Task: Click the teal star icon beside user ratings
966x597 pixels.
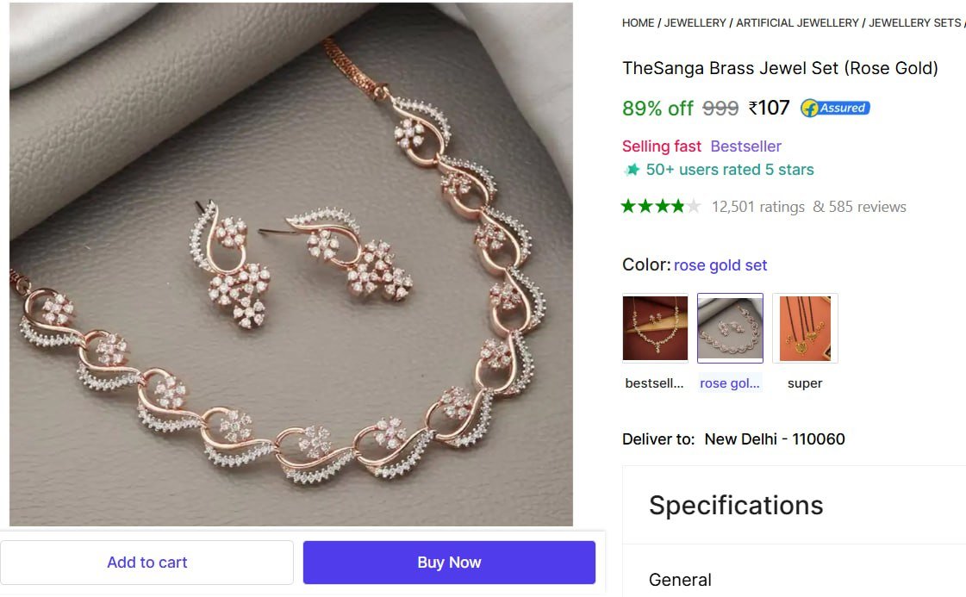Action: coord(632,170)
